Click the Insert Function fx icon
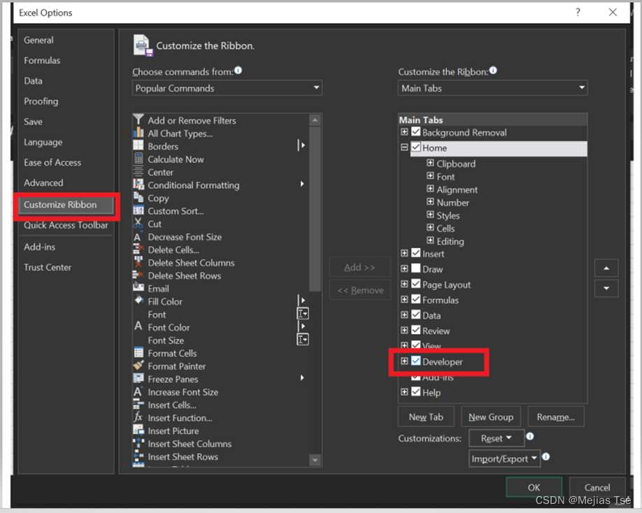642x513 pixels. [x=138, y=417]
